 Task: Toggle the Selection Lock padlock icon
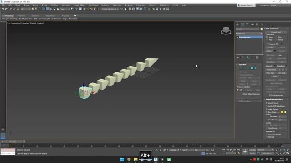coord(161,150)
